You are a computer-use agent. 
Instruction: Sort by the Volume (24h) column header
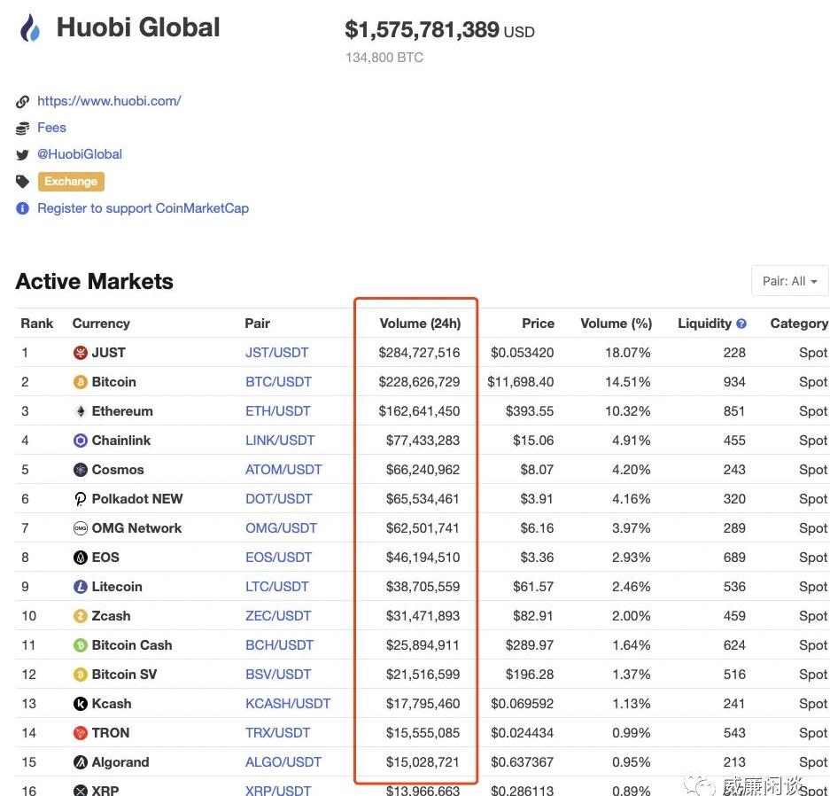tap(420, 324)
